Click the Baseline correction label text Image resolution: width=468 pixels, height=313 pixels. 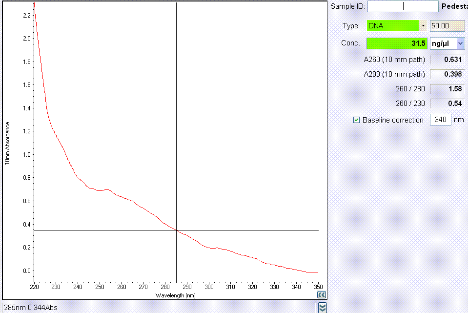[x=393, y=120]
